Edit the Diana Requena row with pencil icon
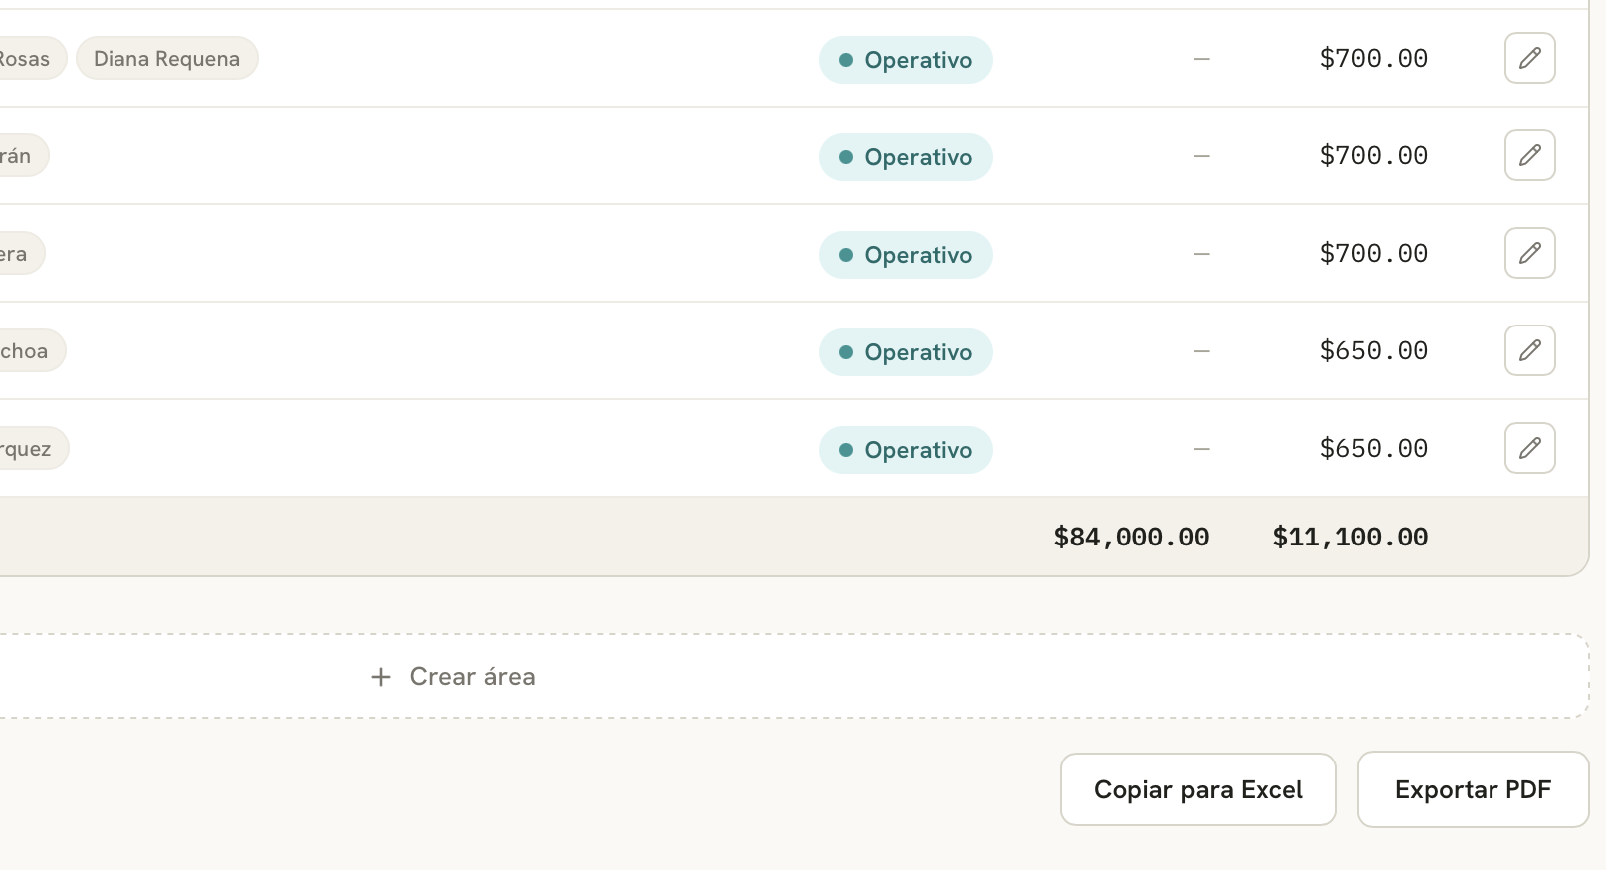Screen dimensions: 1606x870 tap(1529, 58)
